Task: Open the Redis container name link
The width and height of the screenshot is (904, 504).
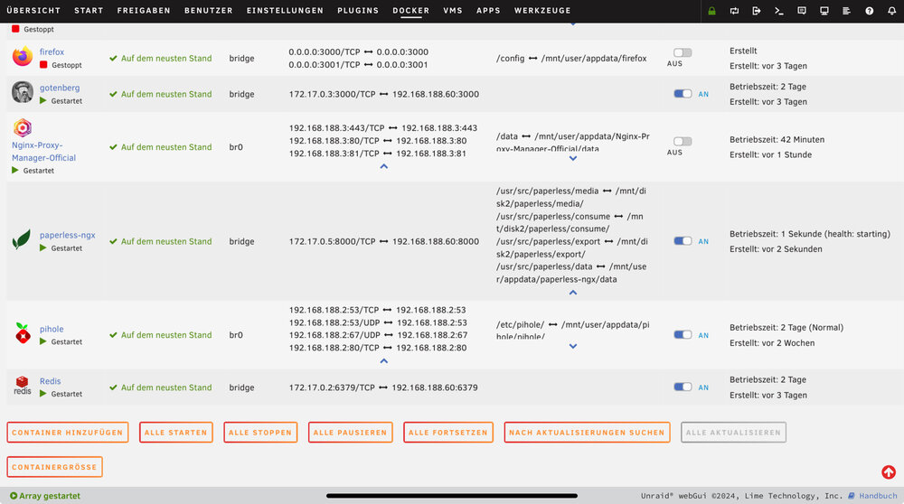Action: coord(50,381)
